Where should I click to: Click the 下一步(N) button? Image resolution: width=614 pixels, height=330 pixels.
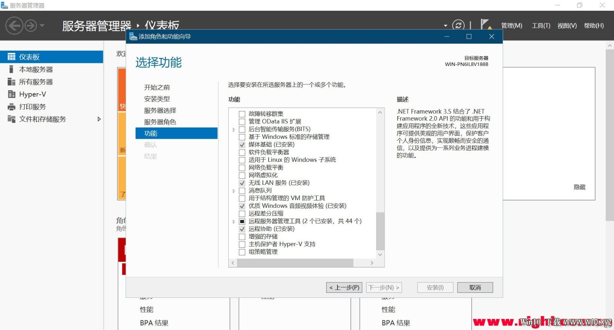pos(384,287)
